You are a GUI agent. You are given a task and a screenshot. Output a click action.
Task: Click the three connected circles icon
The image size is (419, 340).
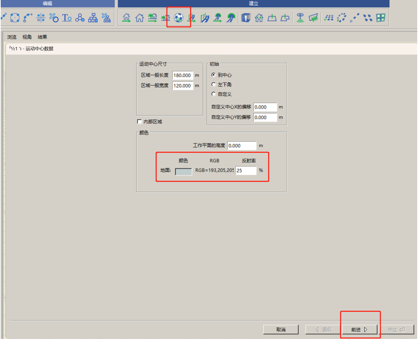click(x=80, y=18)
